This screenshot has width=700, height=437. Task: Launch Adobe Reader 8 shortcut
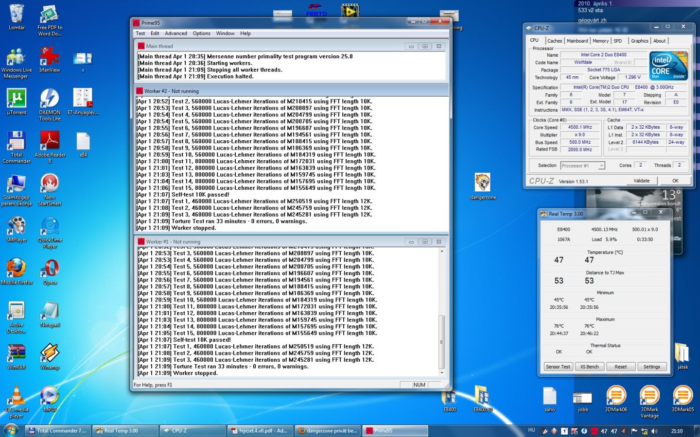(50, 148)
